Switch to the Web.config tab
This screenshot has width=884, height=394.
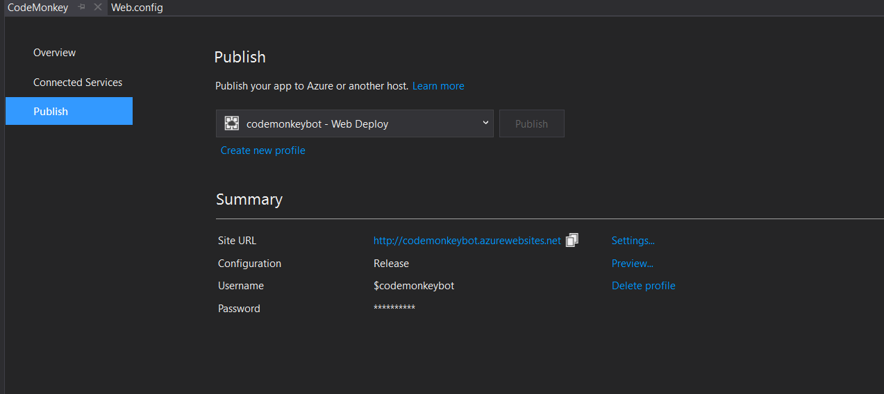pyautogui.click(x=137, y=8)
